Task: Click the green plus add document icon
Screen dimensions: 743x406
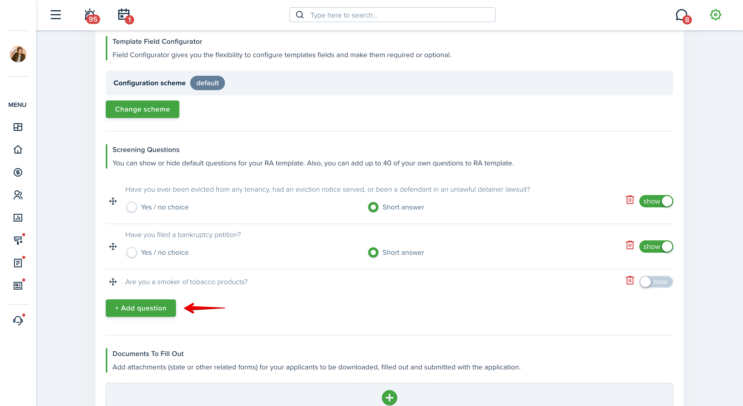Action: click(x=389, y=398)
